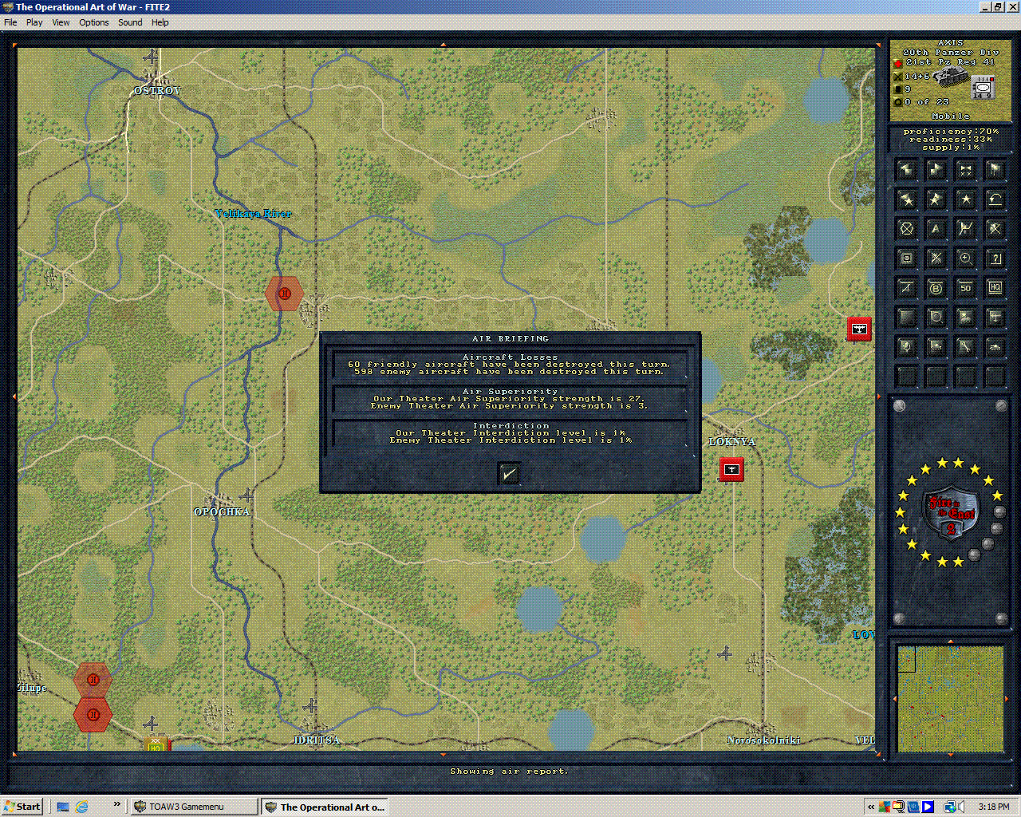Screen dimensions: 1021x817
Task: Click the Internet Explorer quick launch icon
Action: coord(81,807)
